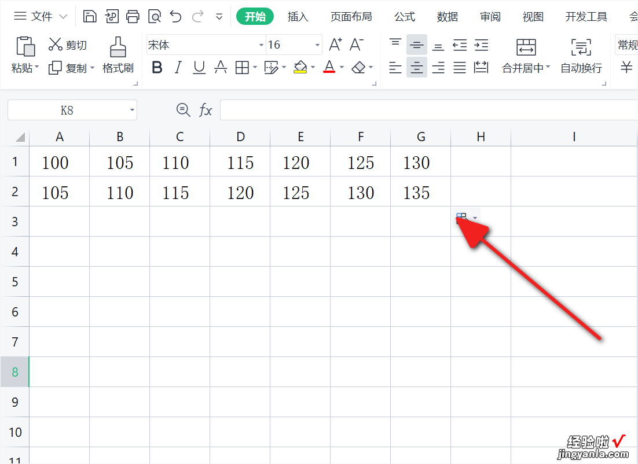
Task: Click the Print icon
Action: [133, 17]
